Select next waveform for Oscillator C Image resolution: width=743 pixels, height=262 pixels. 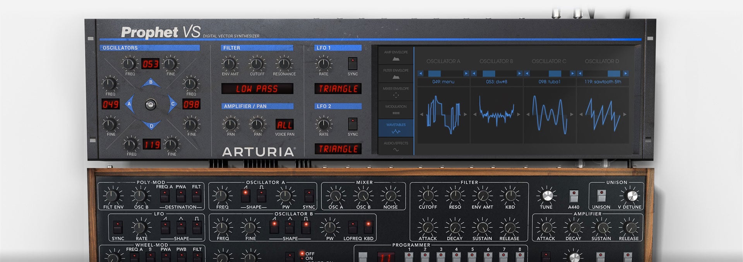coord(572,114)
